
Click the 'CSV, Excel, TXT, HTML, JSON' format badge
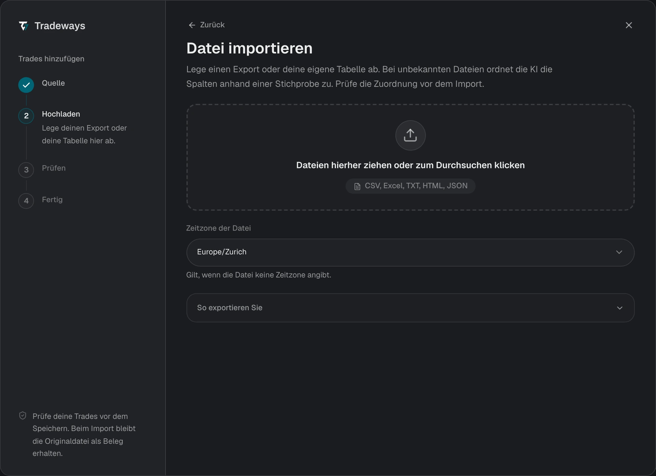click(410, 186)
